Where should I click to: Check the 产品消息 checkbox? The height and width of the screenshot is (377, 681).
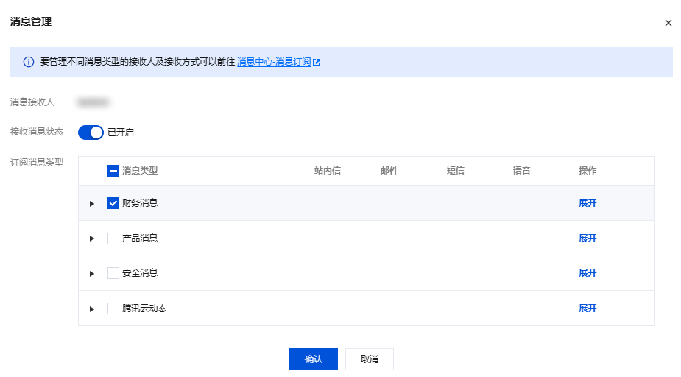point(113,239)
